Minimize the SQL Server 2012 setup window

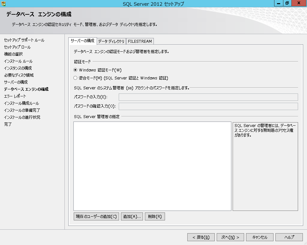[x=279, y=3]
